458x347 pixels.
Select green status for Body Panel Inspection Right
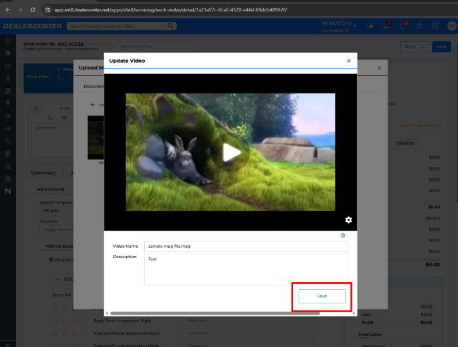(x=54, y=321)
